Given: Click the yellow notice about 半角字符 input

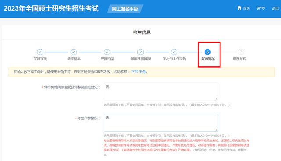Looking at the screenshot, I should (142, 72).
